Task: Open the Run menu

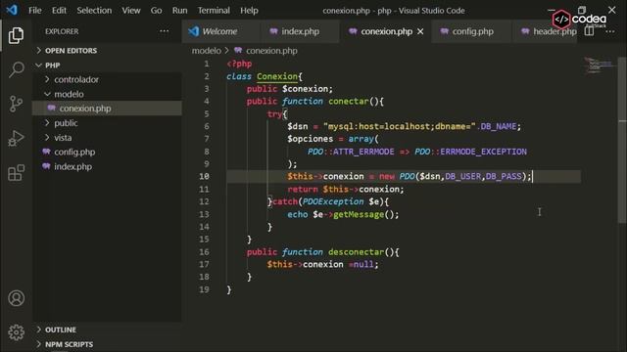Action: pyautogui.click(x=179, y=10)
